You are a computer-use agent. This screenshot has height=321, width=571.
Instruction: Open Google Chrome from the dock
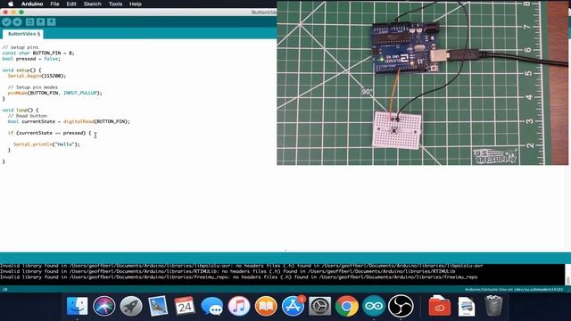coord(347,306)
